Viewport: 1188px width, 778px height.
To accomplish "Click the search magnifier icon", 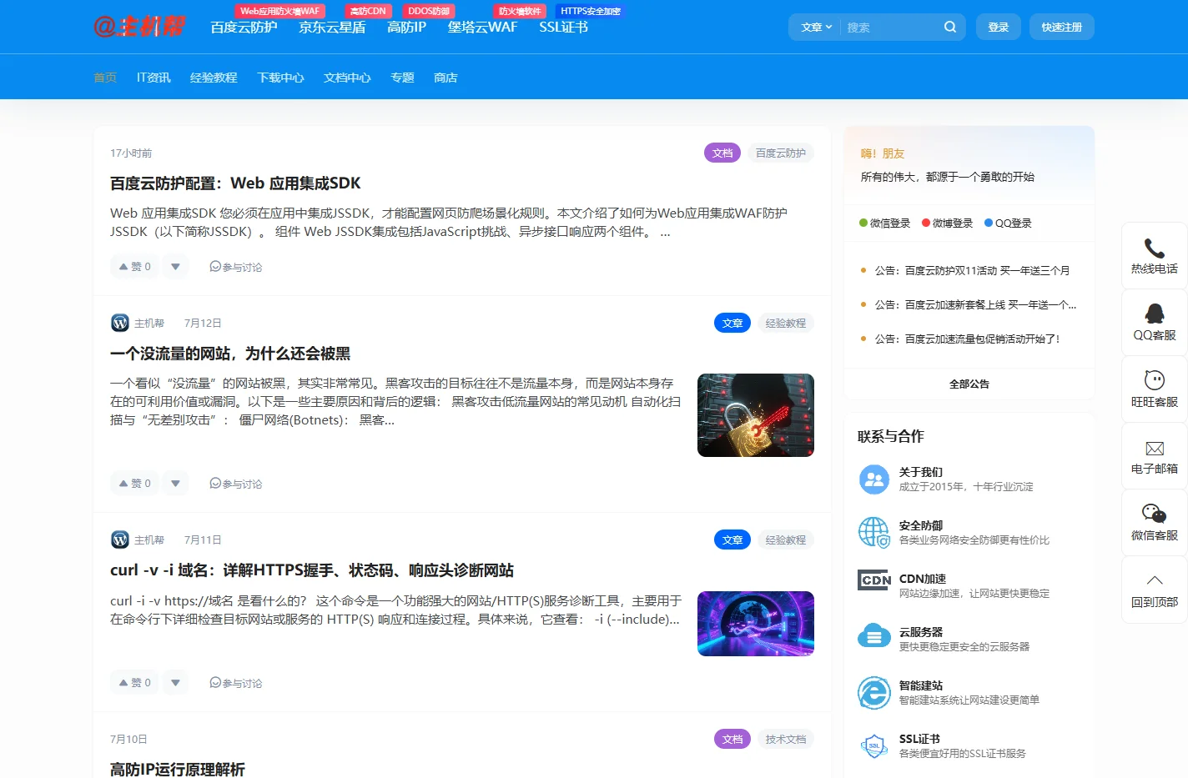I will [x=950, y=27].
